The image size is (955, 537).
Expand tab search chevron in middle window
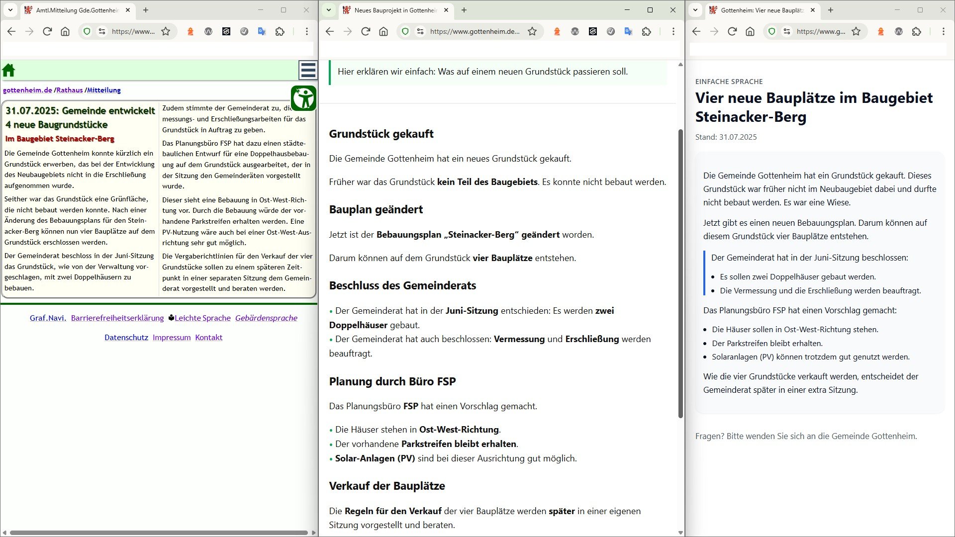tap(328, 10)
